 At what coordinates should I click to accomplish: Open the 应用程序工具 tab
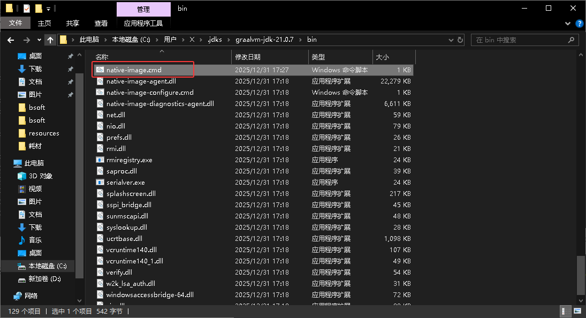tap(143, 23)
